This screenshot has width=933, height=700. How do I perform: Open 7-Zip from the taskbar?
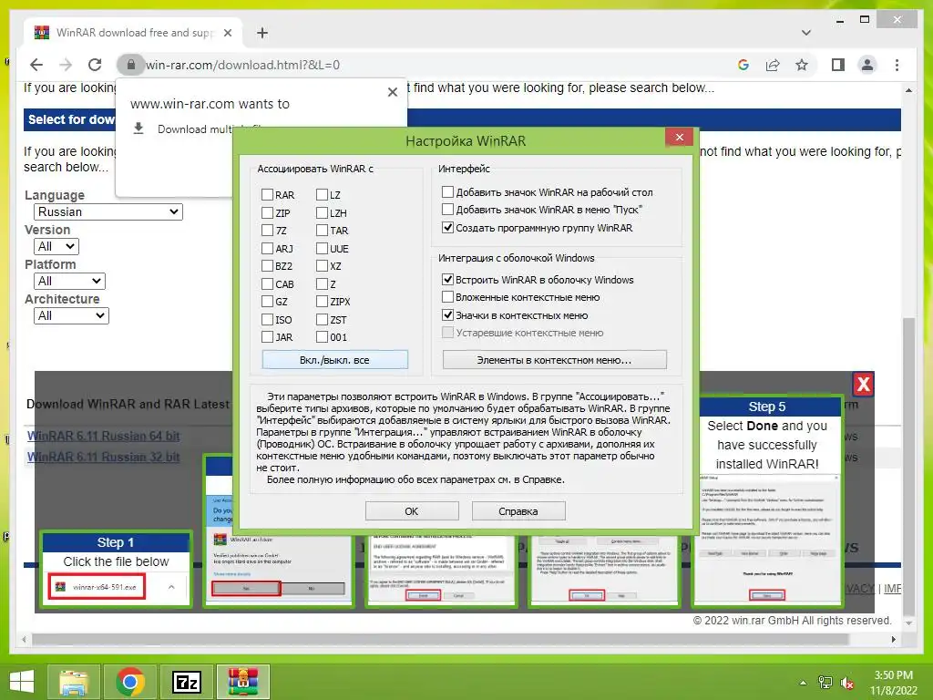[186, 682]
